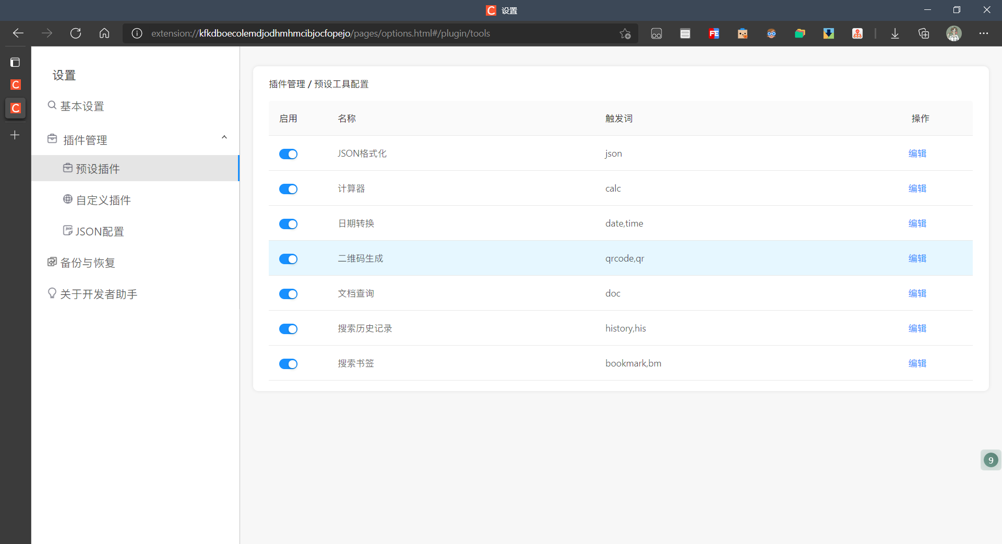Edit the 搜索历史记录 plugin
The image size is (1002, 544).
pyautogui.click(x=917, y=328)
